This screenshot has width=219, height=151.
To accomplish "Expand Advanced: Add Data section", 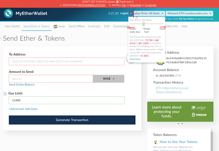I will (23, 109).
